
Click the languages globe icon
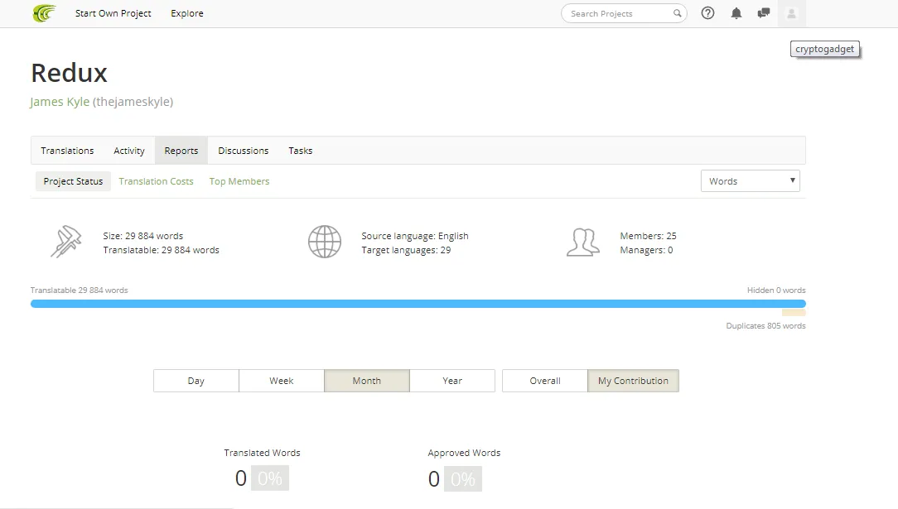(325, 242)
